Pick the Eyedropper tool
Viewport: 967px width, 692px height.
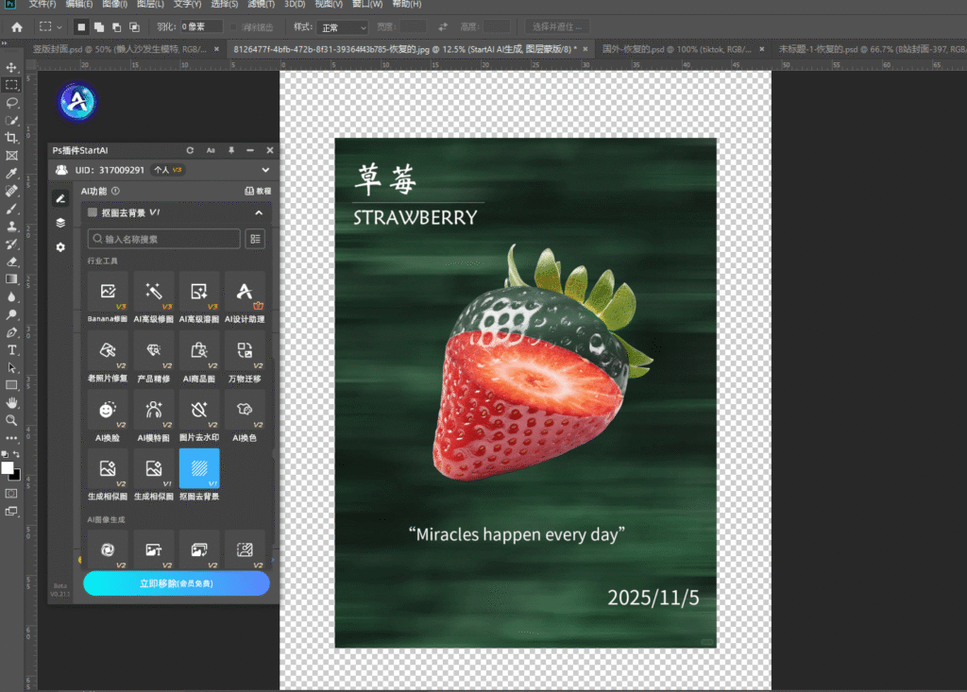[12, 174]
